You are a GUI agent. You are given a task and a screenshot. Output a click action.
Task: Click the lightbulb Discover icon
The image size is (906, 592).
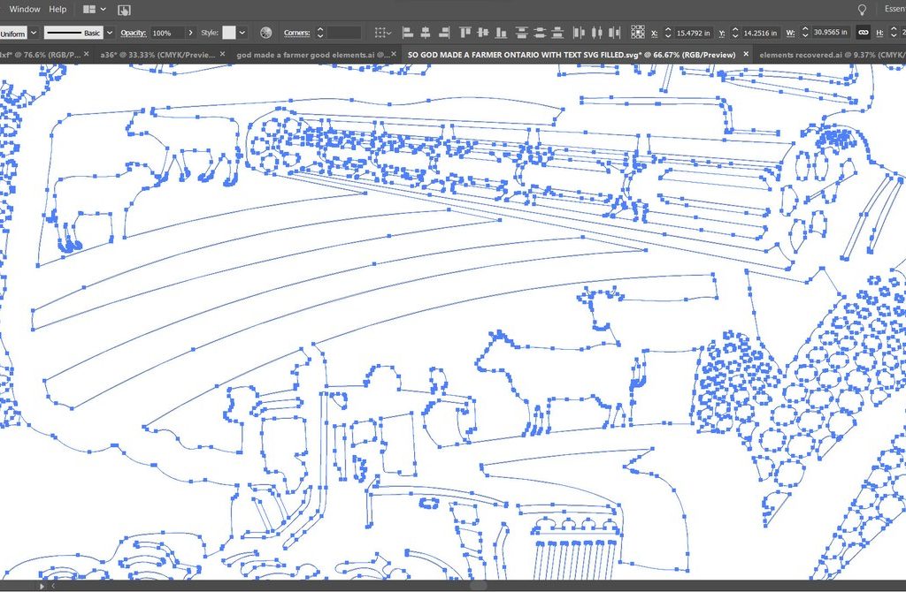coord(863,9)
